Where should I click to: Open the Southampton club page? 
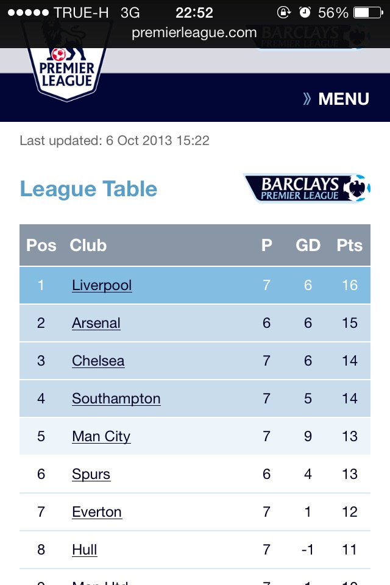coord(116,399)
